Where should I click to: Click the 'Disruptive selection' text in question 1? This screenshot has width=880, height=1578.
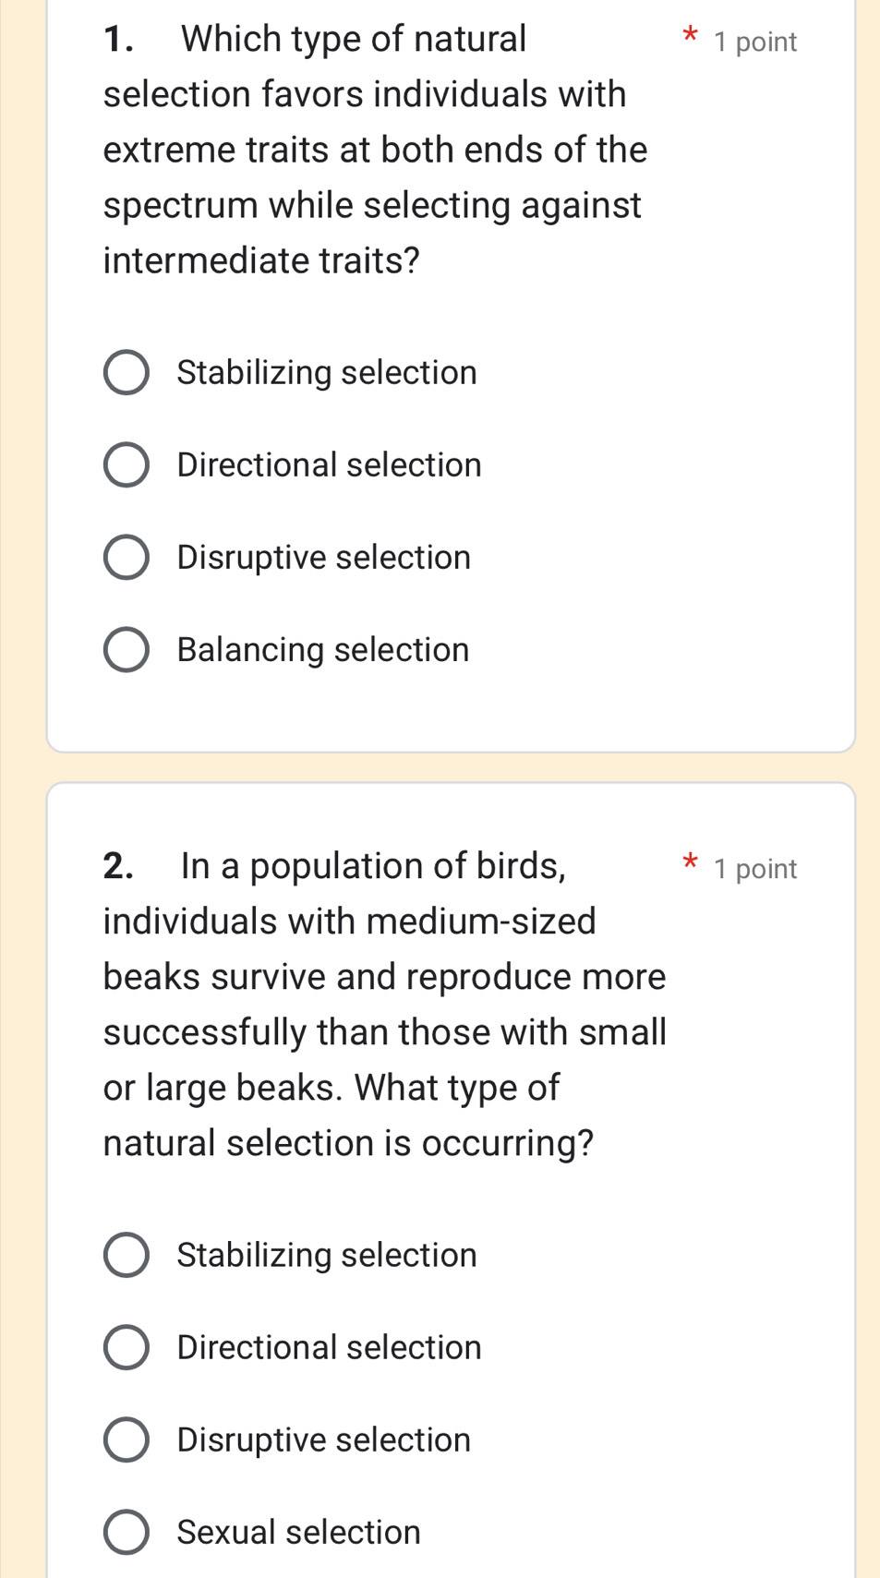(x=322, y=557)
